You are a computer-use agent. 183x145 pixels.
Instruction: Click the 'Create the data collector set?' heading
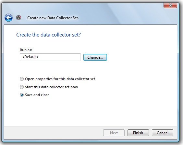click(x=48, y=35)
